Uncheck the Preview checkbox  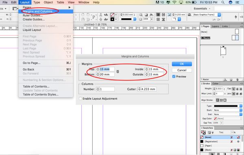(x=174, y=76)
